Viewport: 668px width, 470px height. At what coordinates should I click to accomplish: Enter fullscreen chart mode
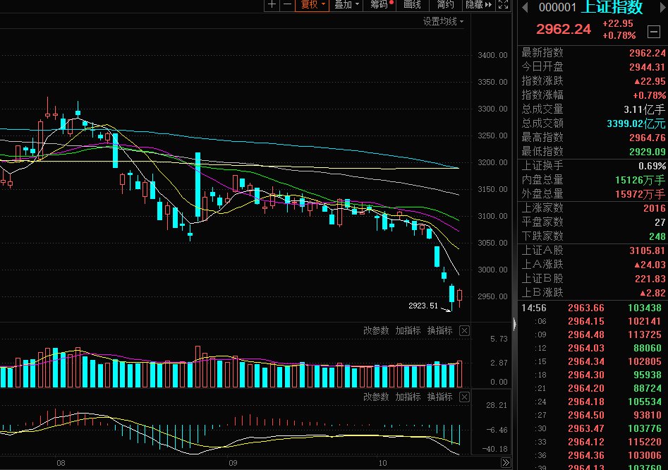503,5
